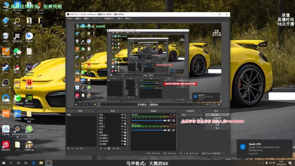Click OBS icon in Windows taskbar

click(x=49, y=163)
